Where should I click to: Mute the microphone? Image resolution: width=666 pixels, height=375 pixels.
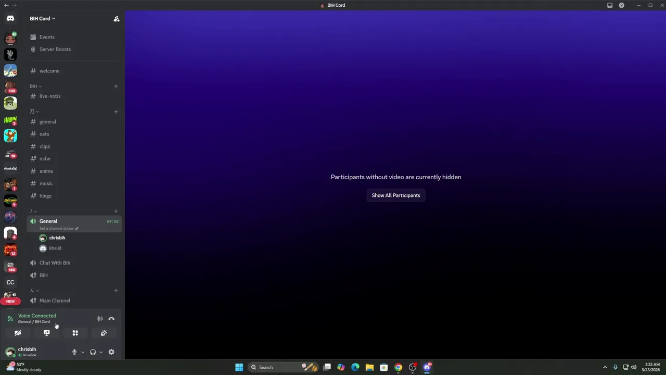[74, 352]
